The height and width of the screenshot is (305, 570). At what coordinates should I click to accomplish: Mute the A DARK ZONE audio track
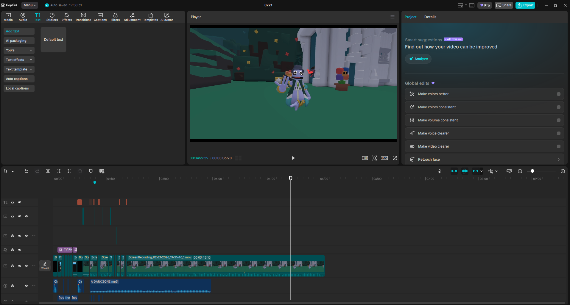(x=27, y=286)
